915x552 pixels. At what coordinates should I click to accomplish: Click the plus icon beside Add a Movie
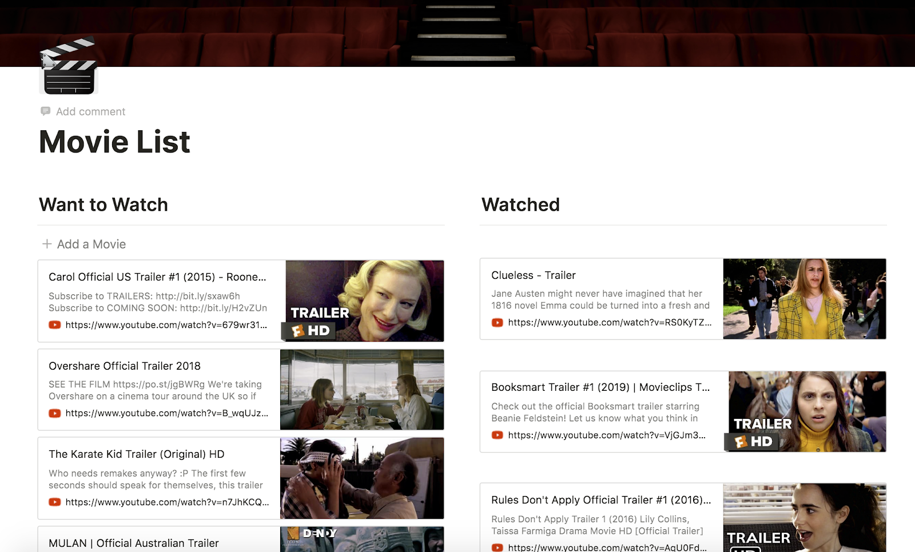pos(47,244)
